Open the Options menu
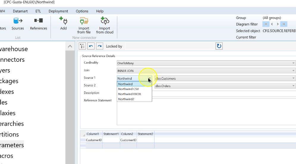The height and width of the screenshot is (164, 296). point(82,11)
